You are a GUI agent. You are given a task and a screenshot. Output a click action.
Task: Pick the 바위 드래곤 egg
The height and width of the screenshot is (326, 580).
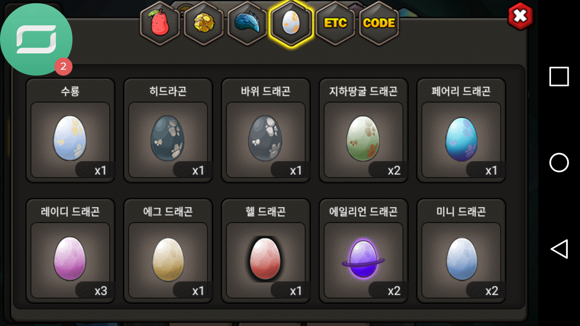point(266,130)
